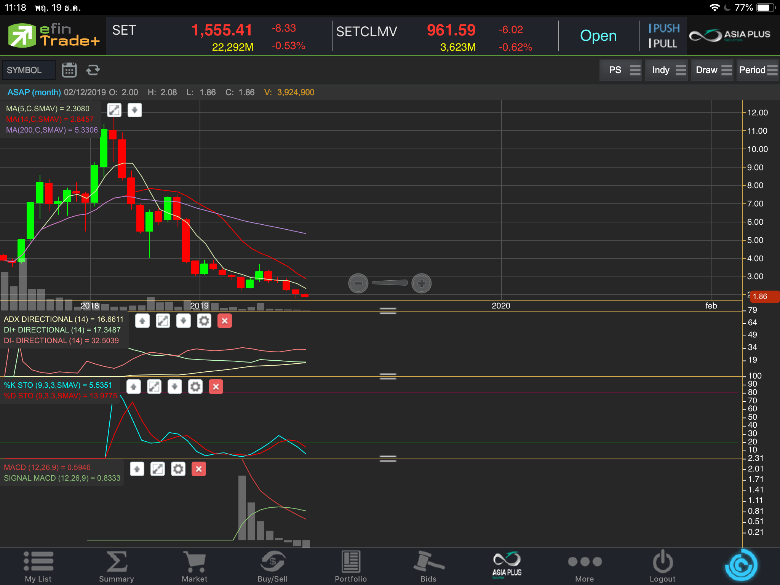The height and width of the screenshot is (585, 780).
Task: Open the Draw tools dropdown
Action: tap(713, 70)
